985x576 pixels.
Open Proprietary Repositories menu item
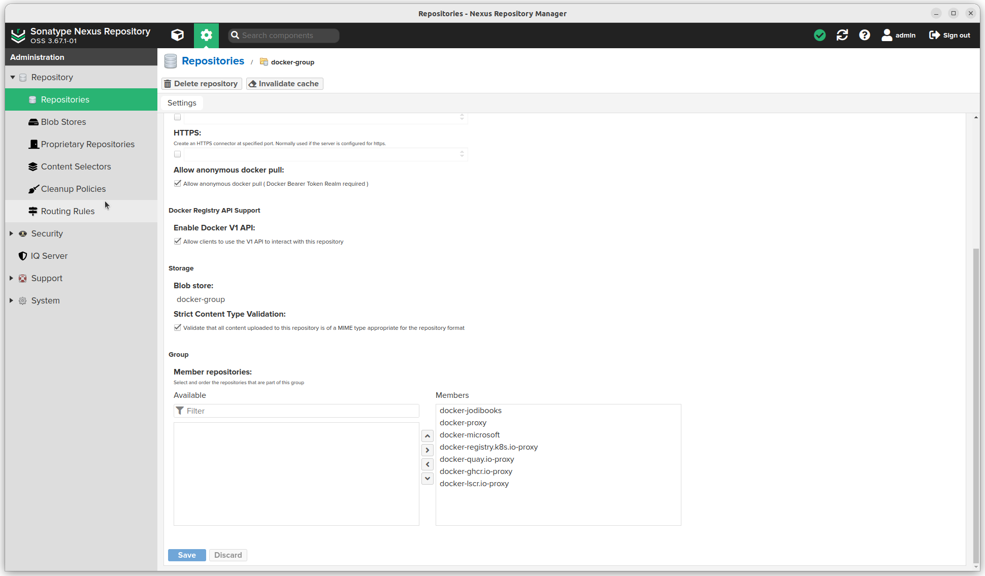point(81,144)
